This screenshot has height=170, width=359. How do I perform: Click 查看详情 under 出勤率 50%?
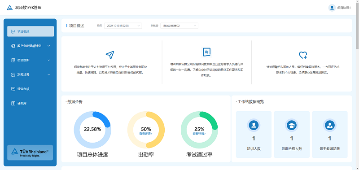point(146,134)
